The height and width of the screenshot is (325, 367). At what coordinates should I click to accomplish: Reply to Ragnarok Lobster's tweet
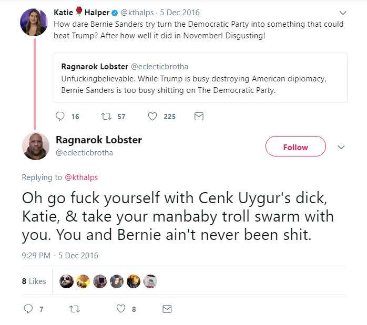(29, 309)
